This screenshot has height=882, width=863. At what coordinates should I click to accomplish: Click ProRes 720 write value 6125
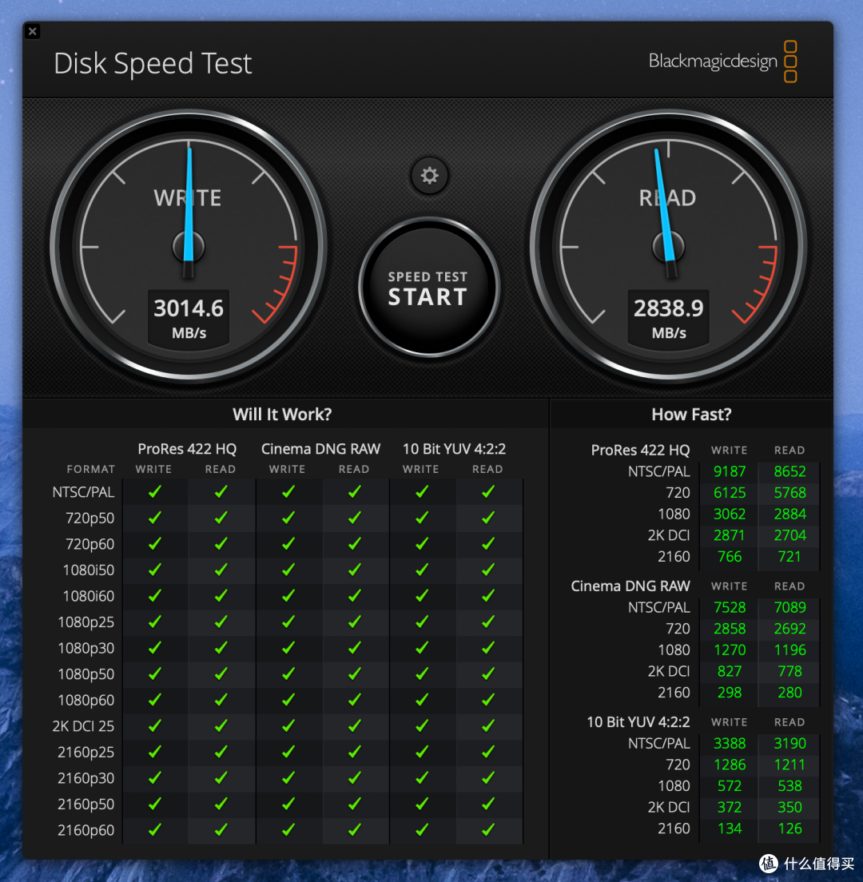pos(730,493)
